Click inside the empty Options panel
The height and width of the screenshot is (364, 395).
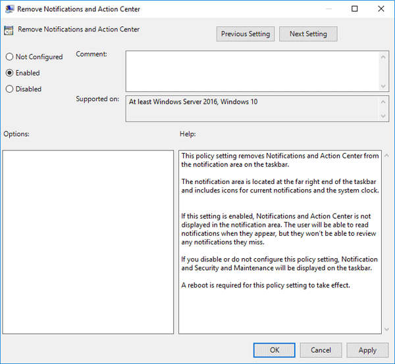tap(88, 241)
